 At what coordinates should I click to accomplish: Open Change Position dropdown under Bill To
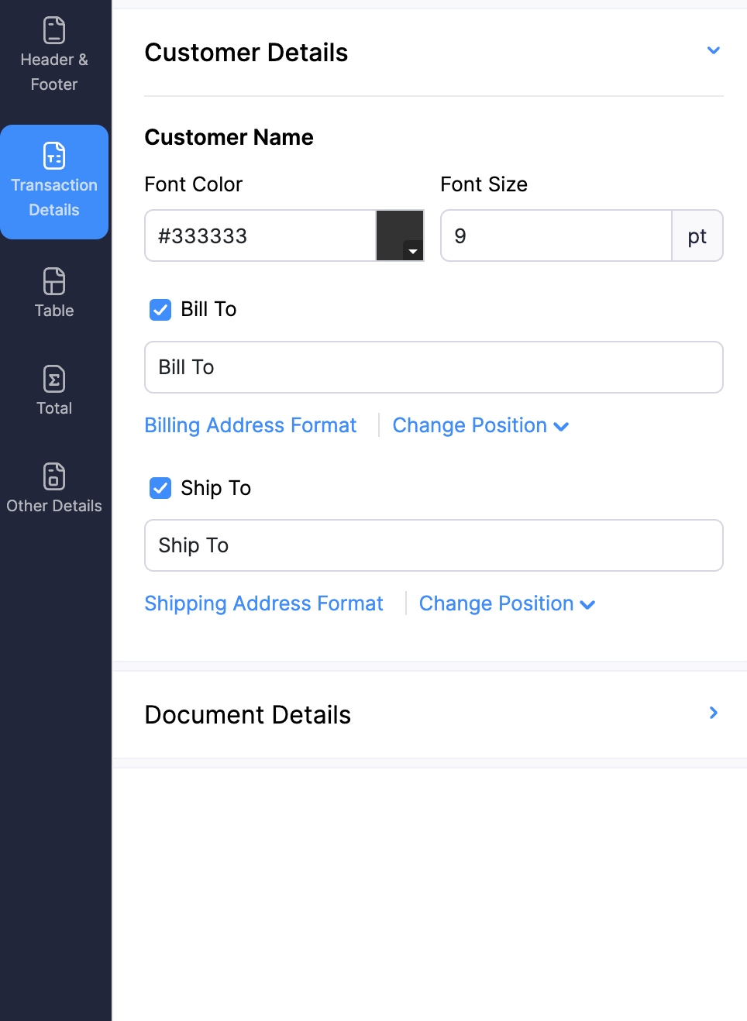480,425
